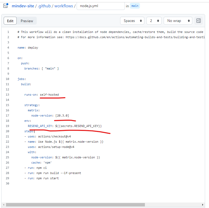The height and width of the screenshot is (208, 209).
Task: Click 'runs-on: self-hosted' text
Action: click(x=41, y=95)
